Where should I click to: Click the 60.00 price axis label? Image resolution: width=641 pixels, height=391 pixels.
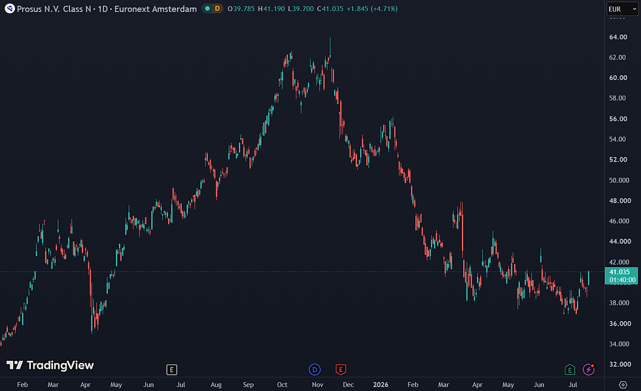(618, 78)
